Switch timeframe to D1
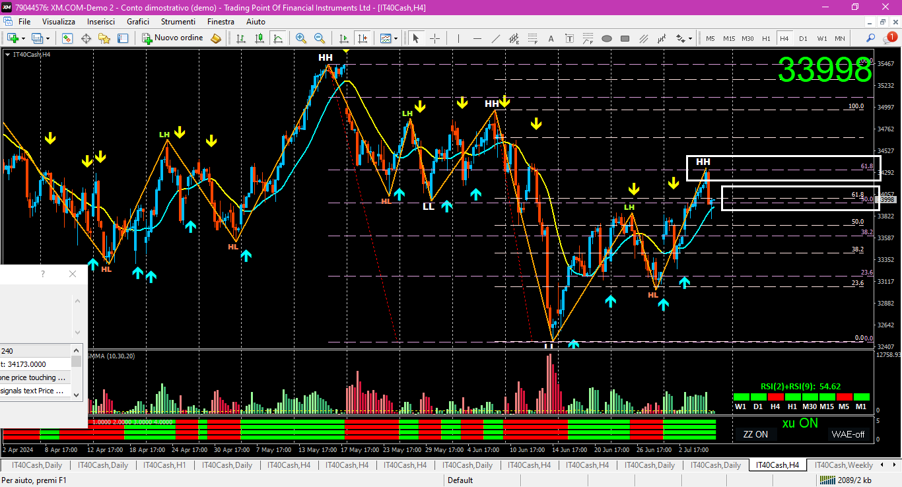This screenshot has width=902, height=487. (x=803, y=38)
